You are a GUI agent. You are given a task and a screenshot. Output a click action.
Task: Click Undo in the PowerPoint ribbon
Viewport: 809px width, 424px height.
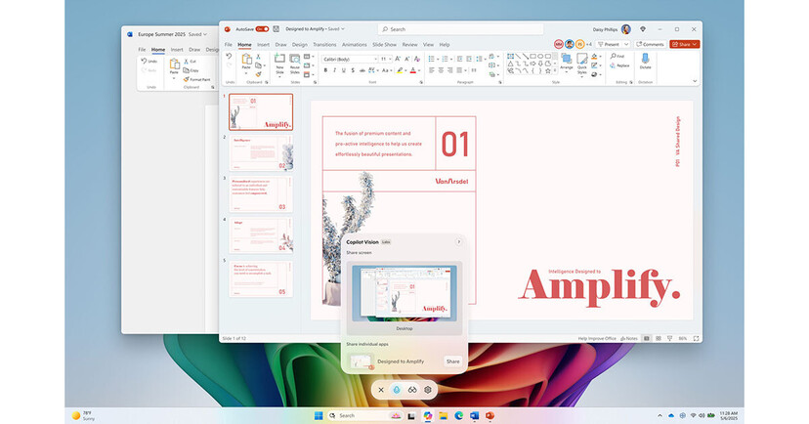tap(229, 57)
